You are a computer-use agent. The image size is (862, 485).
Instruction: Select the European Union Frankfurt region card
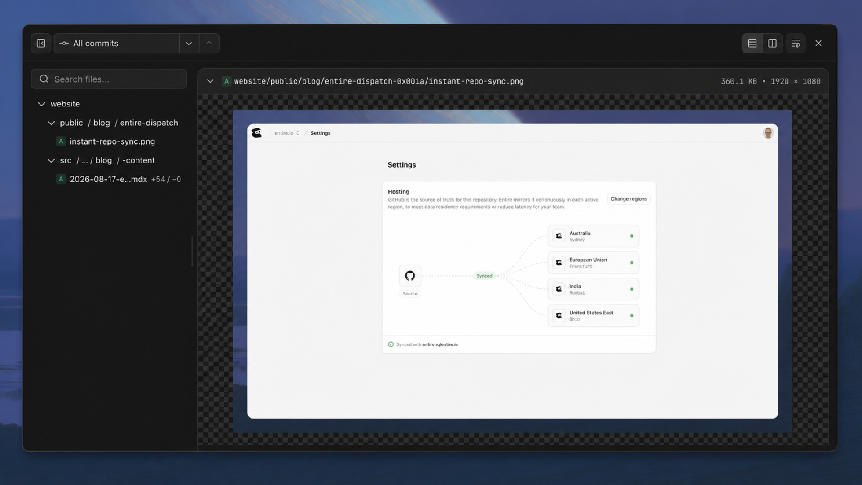pyautogui.click(x=593, y=263)
